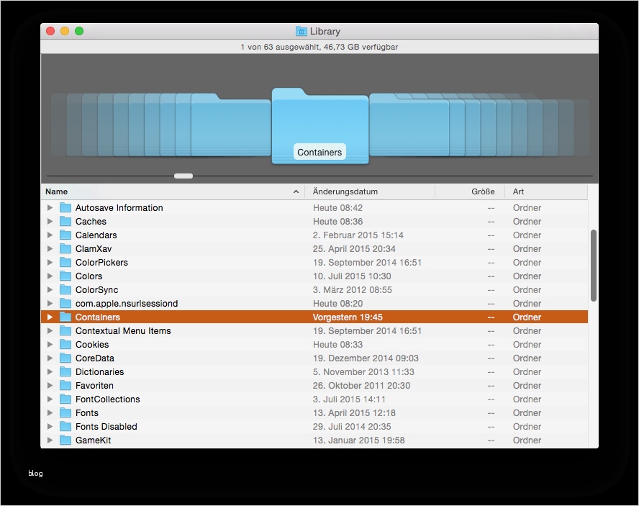Expand the Caches folder disclosure triangle
This screenshot has height=506, width=639.
tap(50, 222)
